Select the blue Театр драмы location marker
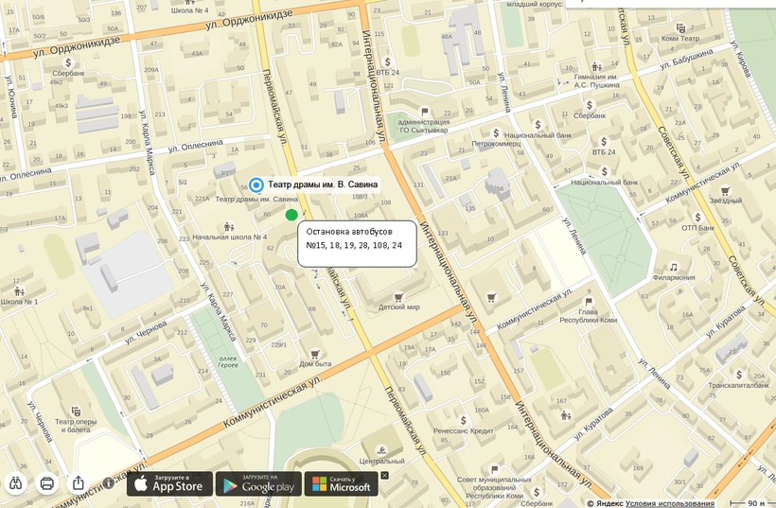 256,184
